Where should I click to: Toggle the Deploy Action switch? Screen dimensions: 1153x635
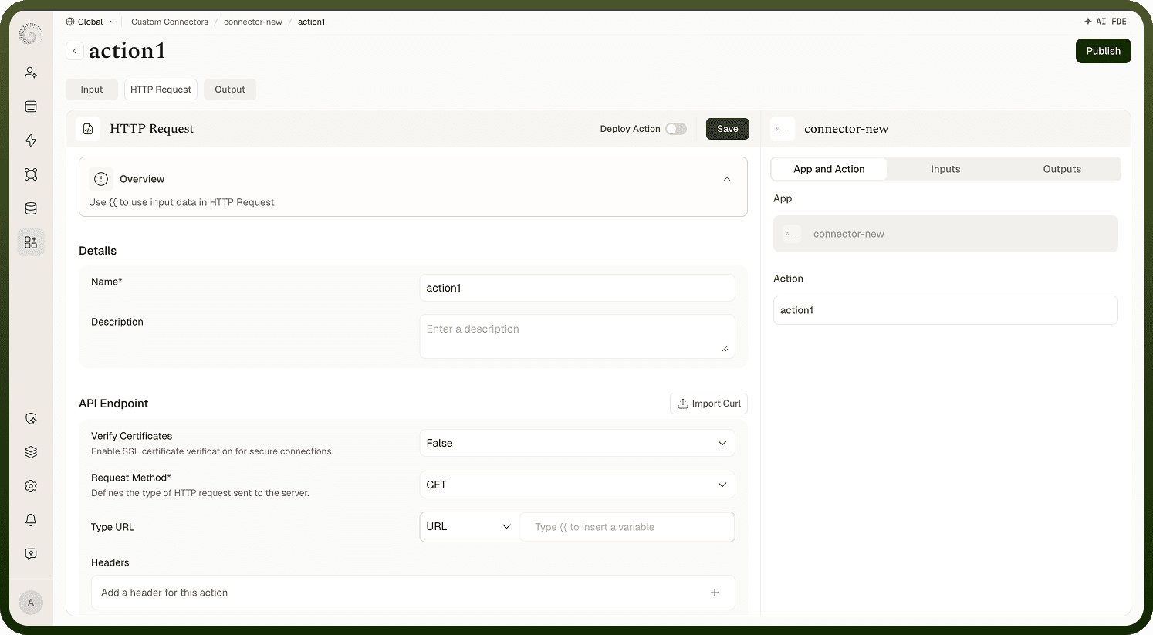pos(676,129)
